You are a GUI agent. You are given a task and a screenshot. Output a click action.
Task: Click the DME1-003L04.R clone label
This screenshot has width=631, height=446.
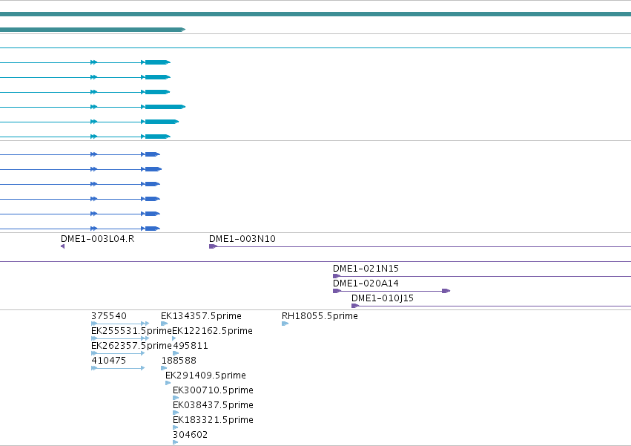click(x=97, y=239)
